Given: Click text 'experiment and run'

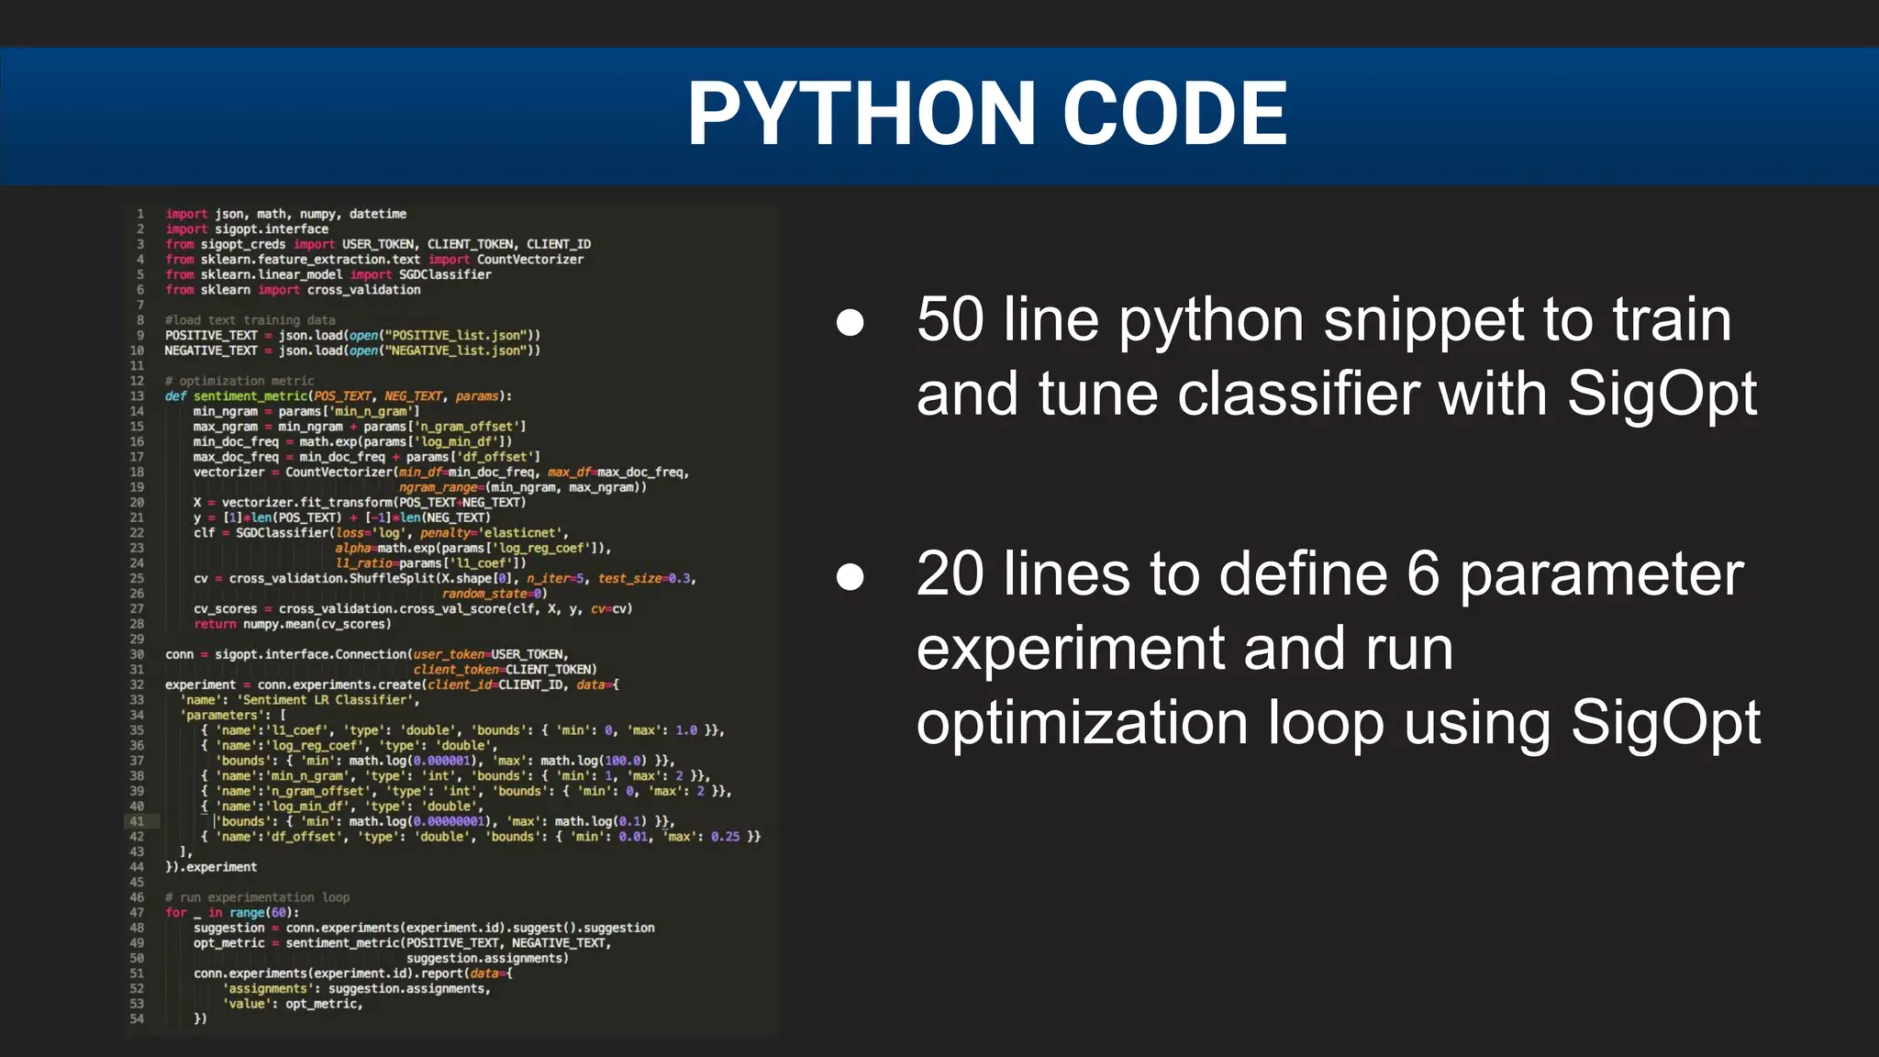Looking at the screenshot, I should (x=1184, y=648).
